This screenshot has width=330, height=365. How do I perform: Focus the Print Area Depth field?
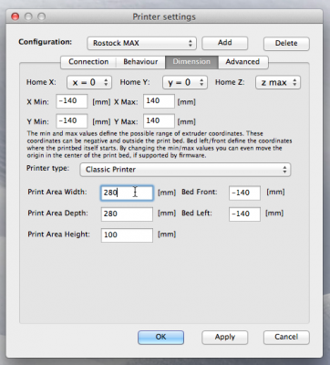[127, 214]
